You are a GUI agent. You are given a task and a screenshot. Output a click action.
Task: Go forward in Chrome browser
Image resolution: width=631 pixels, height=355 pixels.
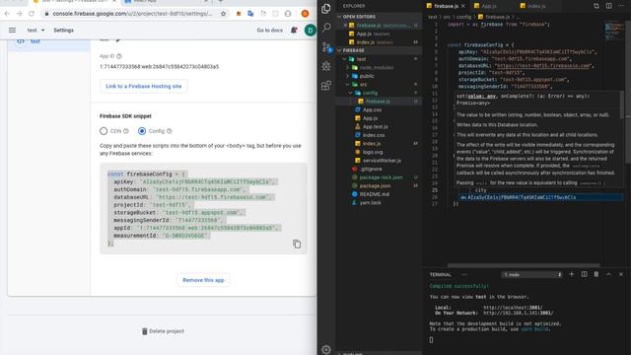(20, 14)
